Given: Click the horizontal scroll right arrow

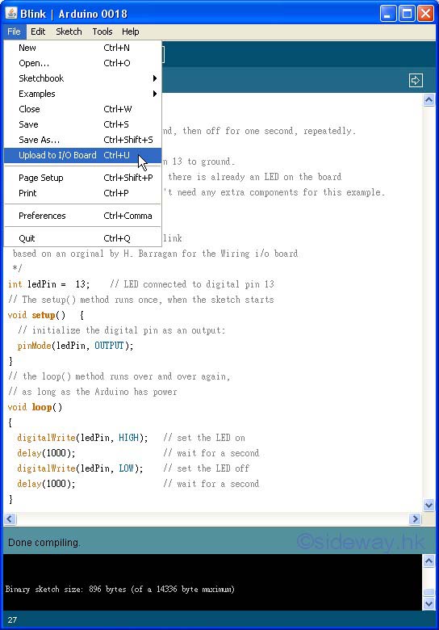Looking at the screenshot, I should [415, 519].
